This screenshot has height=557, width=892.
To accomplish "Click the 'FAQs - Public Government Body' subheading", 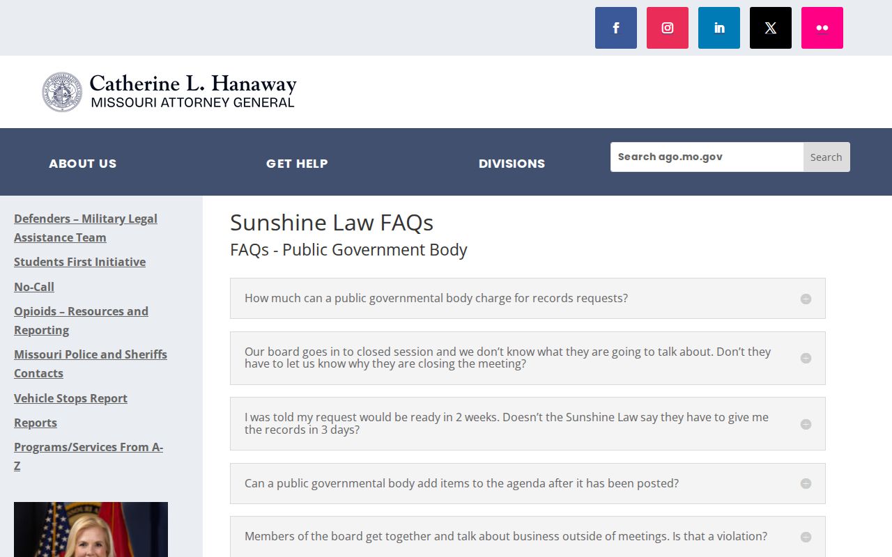I will pos(348,250).
